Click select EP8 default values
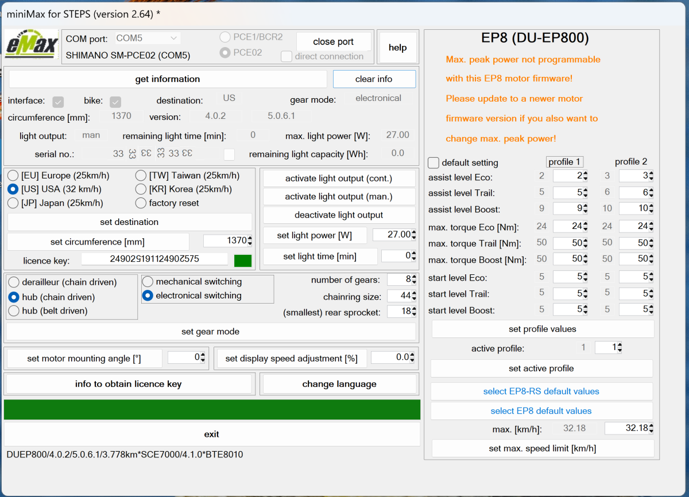Image resolution: width=689 pixels, height=497 pixels. [x=541, y=411]
